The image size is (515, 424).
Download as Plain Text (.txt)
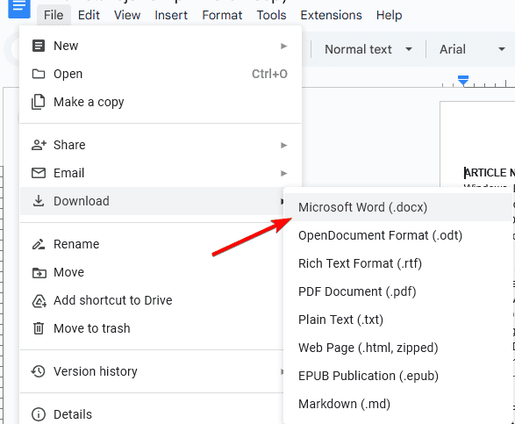398,320
